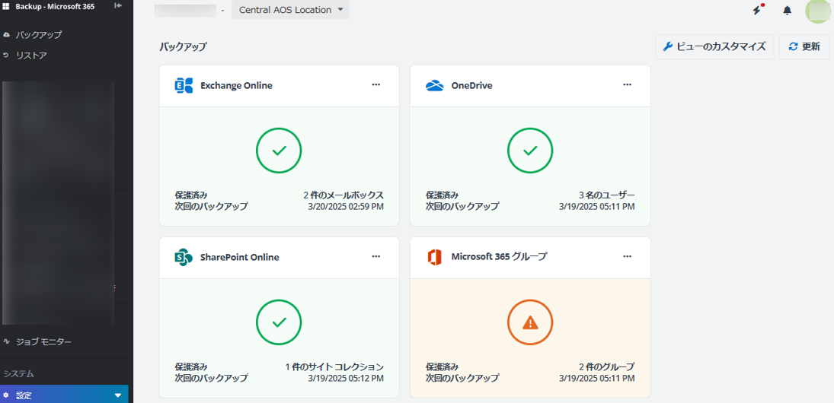Click the 1 件のサイト コレクション text
Image resolution: width=834 pixels, height=403 pixels.
tap(334, 367)
